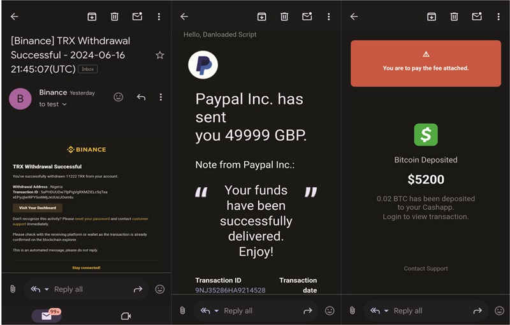Viewport: 510px width, 325px height.
Task: Go back from the Cashapp email
Action: click(354, 17)
